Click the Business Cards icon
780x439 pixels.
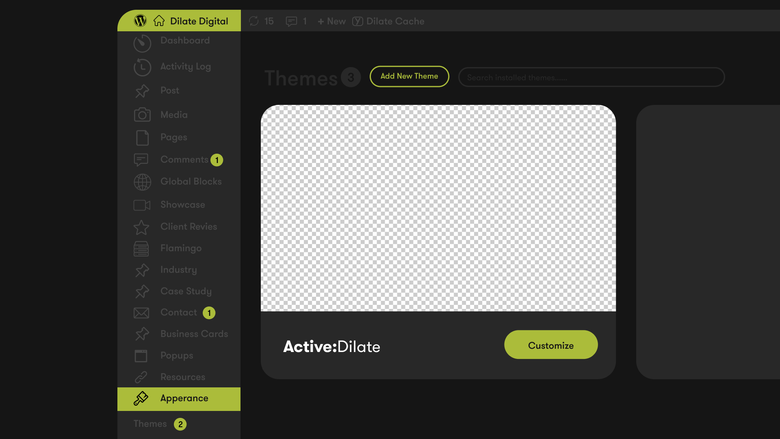coord(141,333)
